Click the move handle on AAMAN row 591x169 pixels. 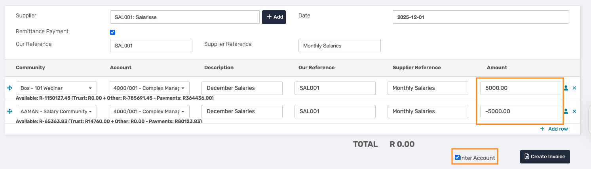(10, 112)
